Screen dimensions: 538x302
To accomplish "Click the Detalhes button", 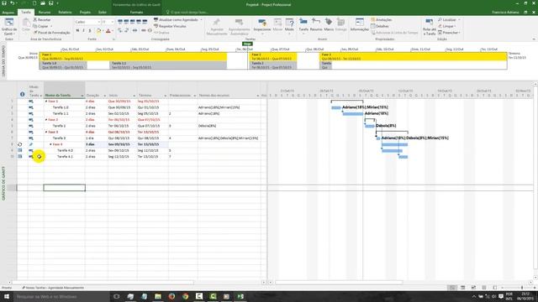I will [x=380, y=26].
